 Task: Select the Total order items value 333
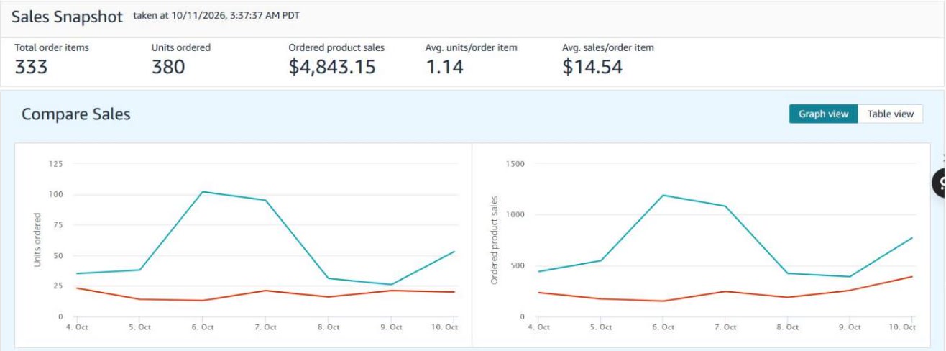tap(31, 67)
